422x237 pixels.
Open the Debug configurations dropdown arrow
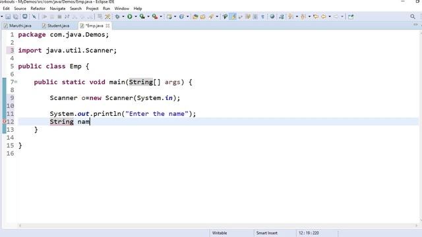pyautogui.click(x=123, y=16)
